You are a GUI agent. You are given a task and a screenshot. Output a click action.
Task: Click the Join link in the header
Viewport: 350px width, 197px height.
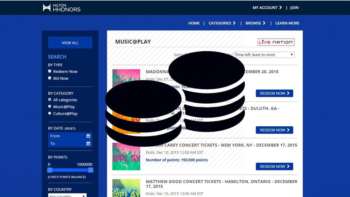pyautogui.click(x=294, y=8)
